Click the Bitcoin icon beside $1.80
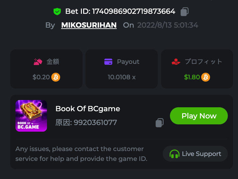 tap(206, 77)
